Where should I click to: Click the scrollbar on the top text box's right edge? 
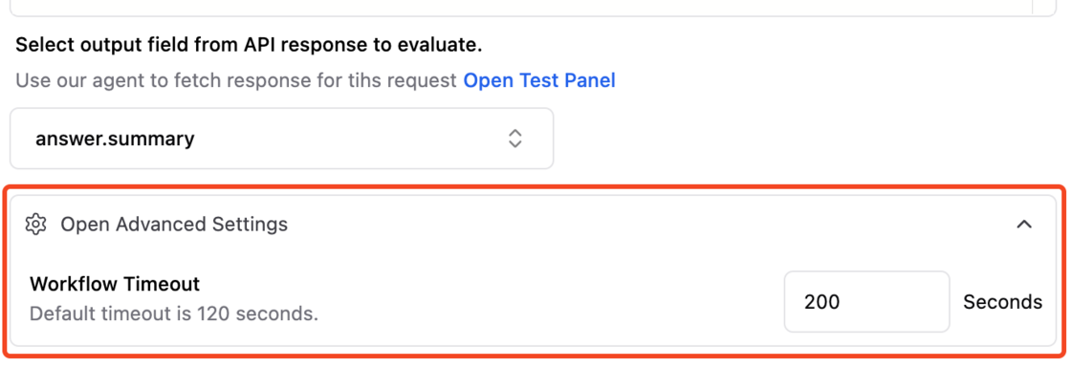[1045, 6]
